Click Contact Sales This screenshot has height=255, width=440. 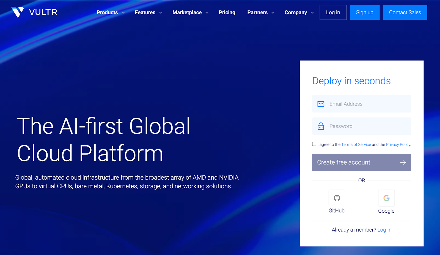[405, 12]
